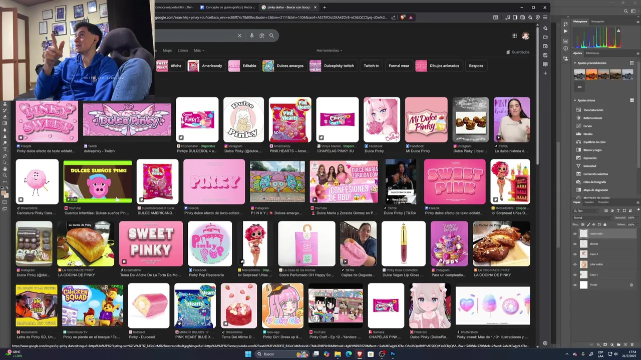Filter images by the 'Formal wear' chip

(x=399, y=65)
